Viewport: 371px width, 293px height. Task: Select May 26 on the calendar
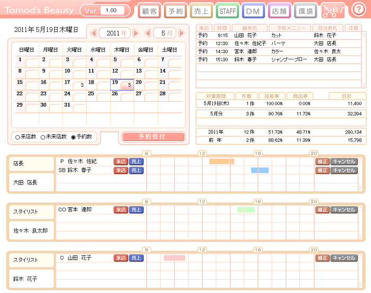click(x=121, y=97)
